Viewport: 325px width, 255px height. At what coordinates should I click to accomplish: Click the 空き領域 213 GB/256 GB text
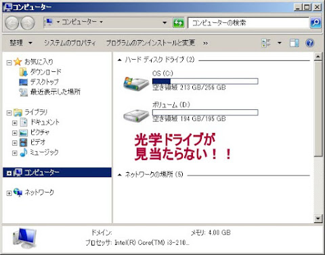click(189, 87)
